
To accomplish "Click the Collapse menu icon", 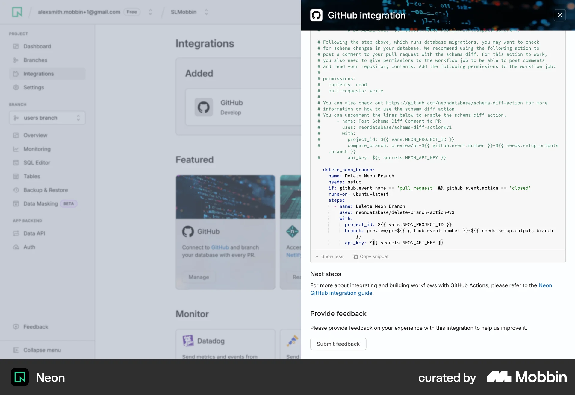I will pyautogui.click(x=16, y=350).
